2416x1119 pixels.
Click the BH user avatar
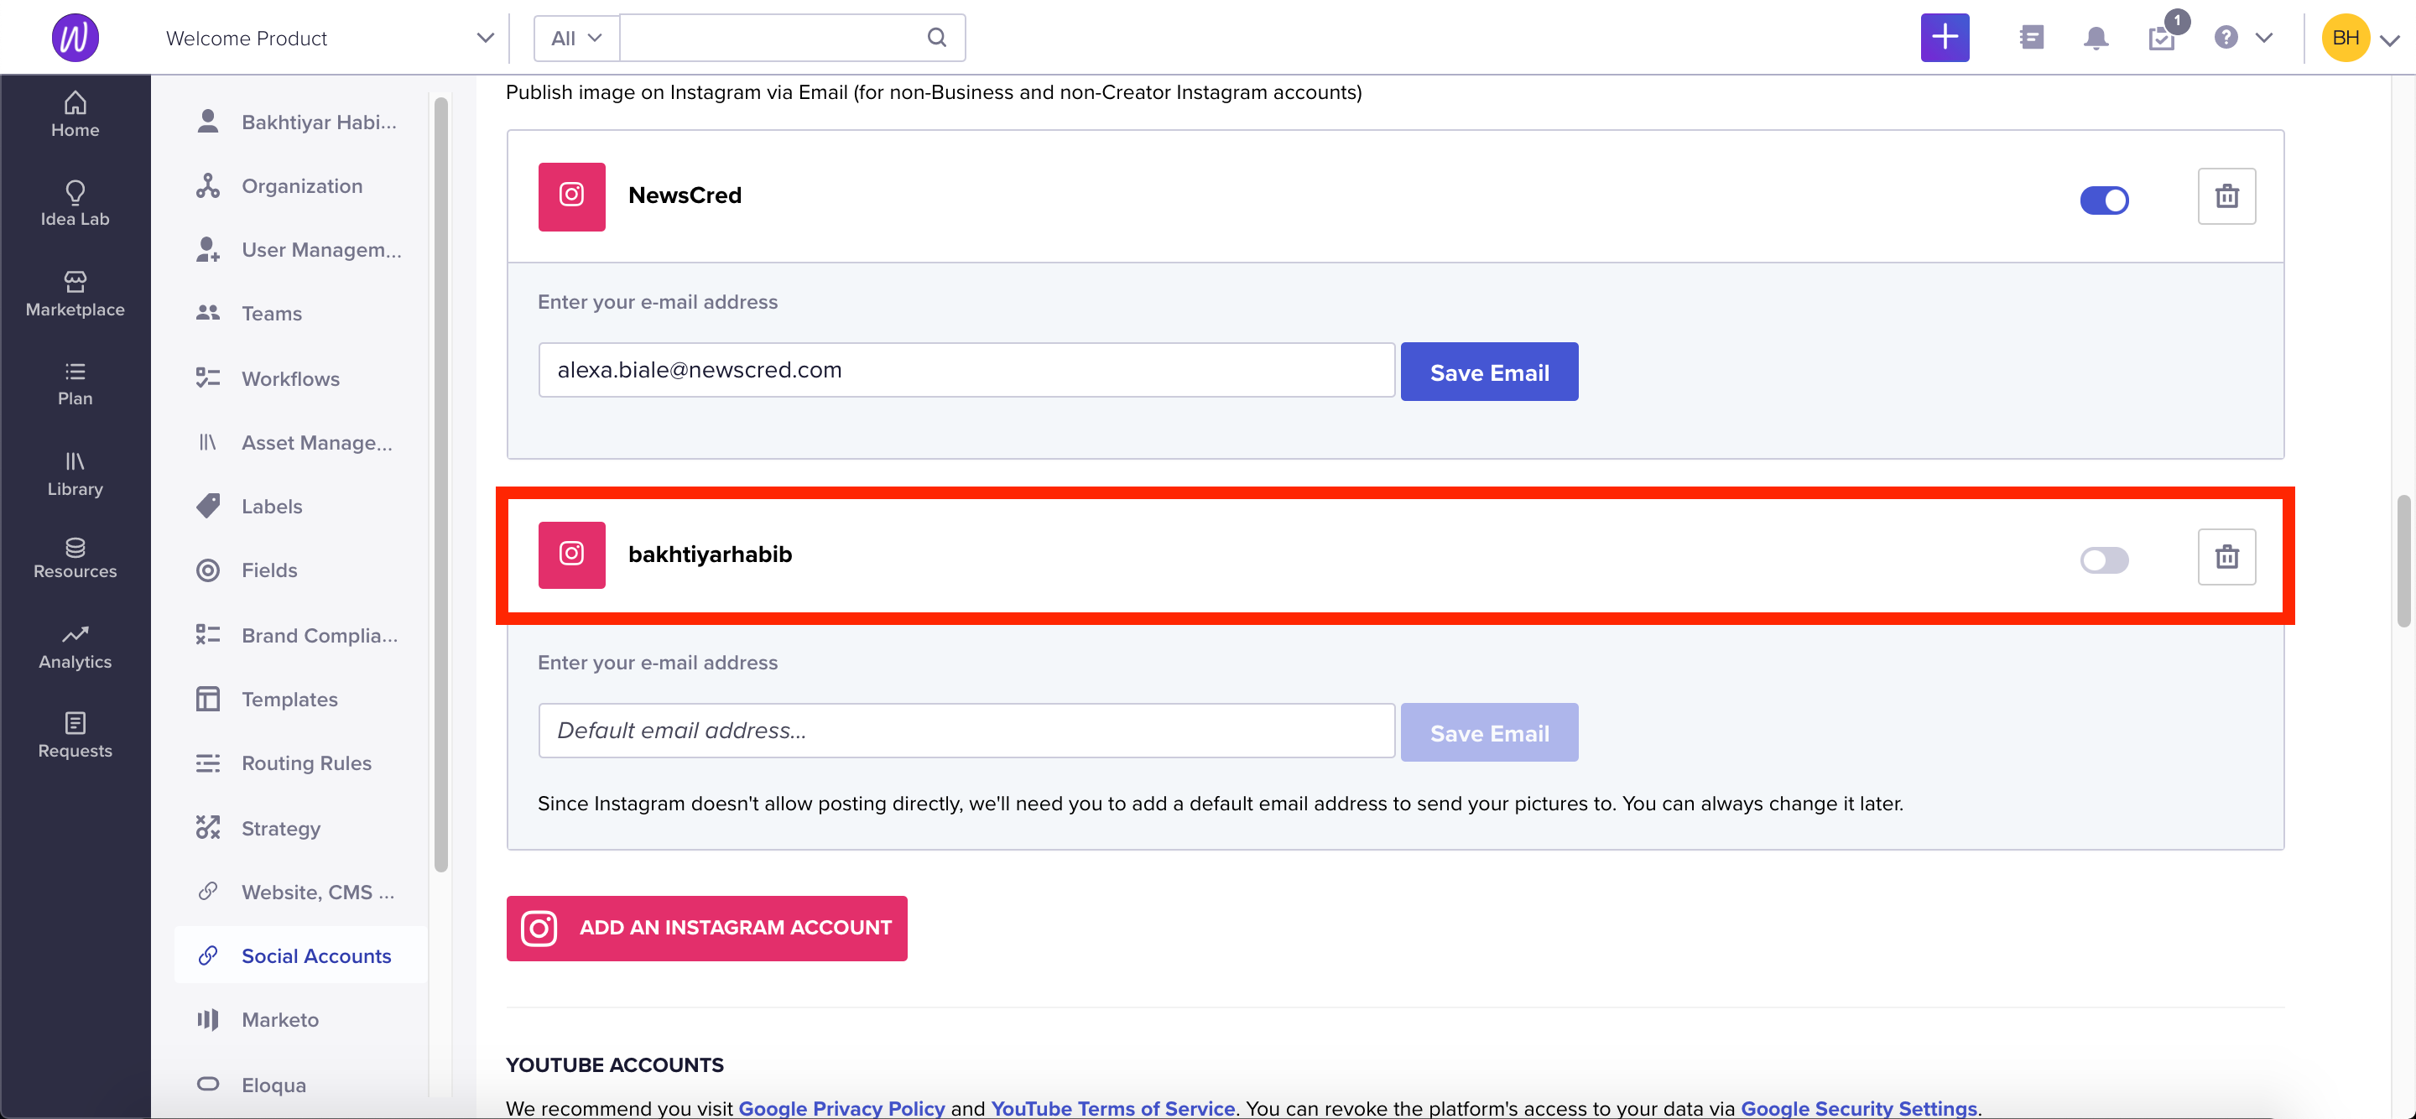(x=2345, y=38)
